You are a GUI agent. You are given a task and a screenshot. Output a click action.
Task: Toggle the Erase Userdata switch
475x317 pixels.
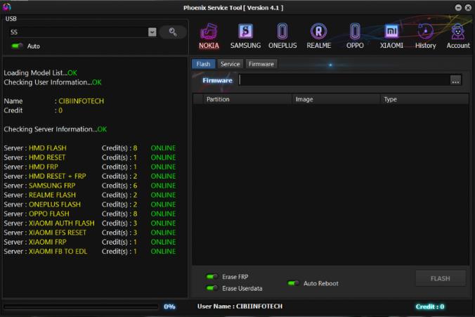point(212,288)
